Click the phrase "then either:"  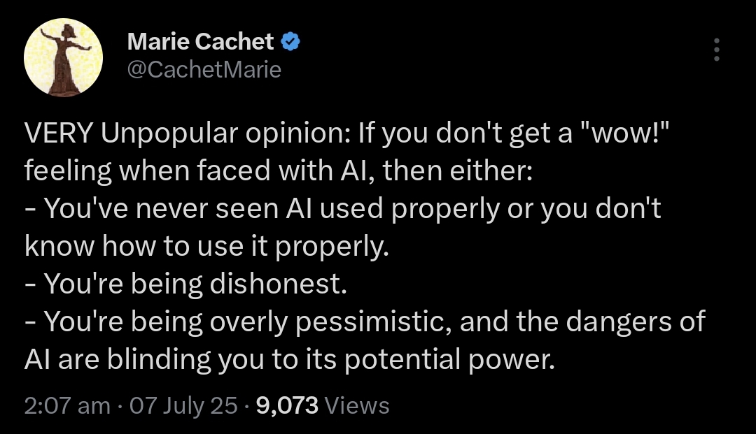pos(458,171)
